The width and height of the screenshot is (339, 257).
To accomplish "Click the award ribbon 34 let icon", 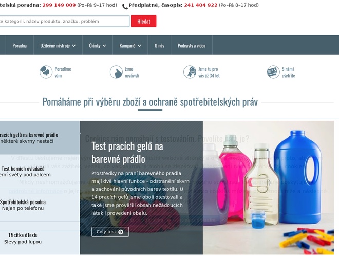I will coord(190,72).
